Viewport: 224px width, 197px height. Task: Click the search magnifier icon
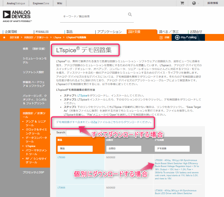coord(130,14)
